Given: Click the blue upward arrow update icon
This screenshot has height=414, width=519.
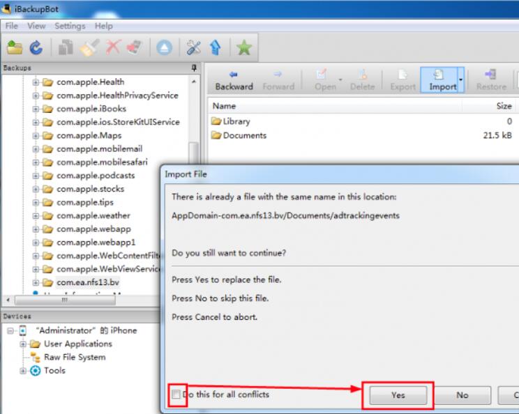Looking at the screenshot, I should 216,47.
